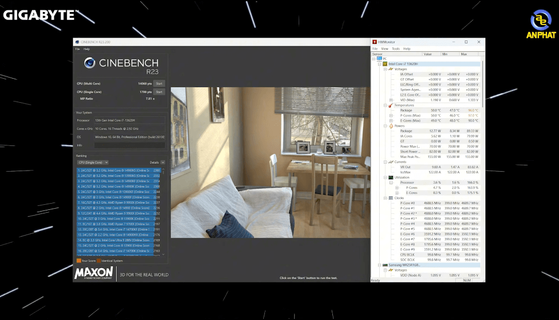Click the Sensor column header

396,54
